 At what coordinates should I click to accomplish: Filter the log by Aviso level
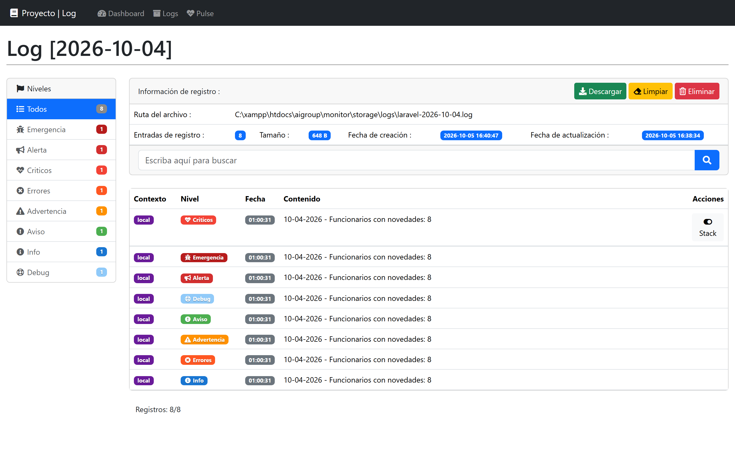[x=61, y=231]
